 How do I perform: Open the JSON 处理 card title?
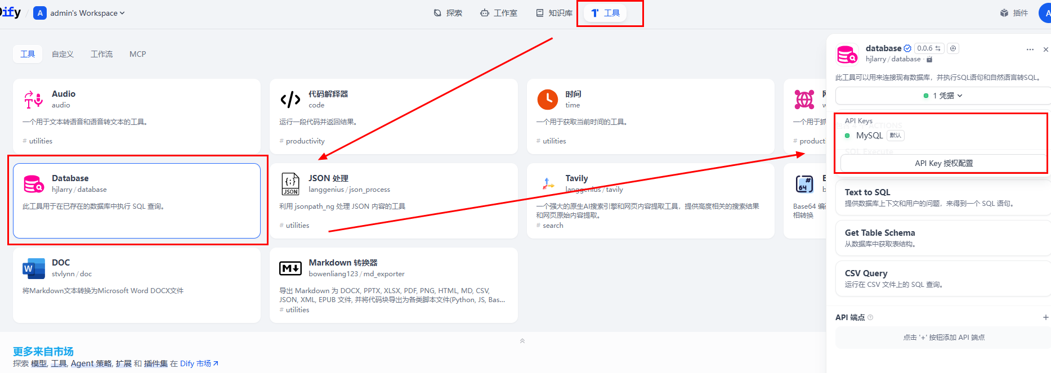(x=328, y=178)
